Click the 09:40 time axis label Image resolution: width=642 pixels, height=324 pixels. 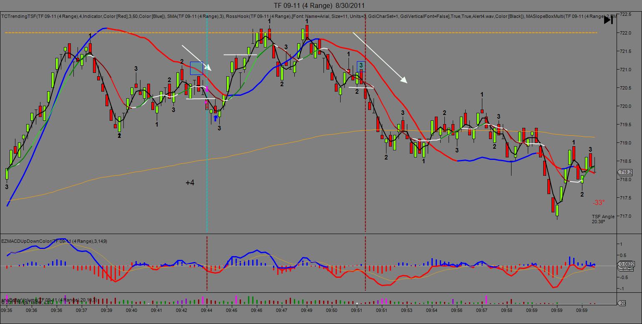coord(132,310)
